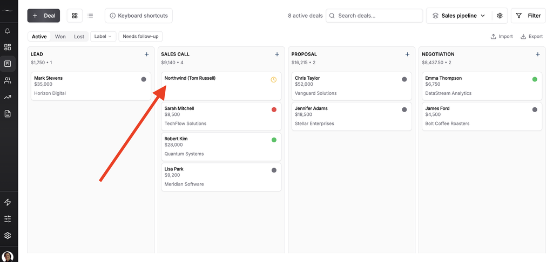Image resolution: width=553 pixels, height=262 pixels.
Task: Open the contacts people icon in sidebar
Action: [8, 81]
